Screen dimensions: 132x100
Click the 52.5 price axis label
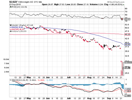pos(127,25)
